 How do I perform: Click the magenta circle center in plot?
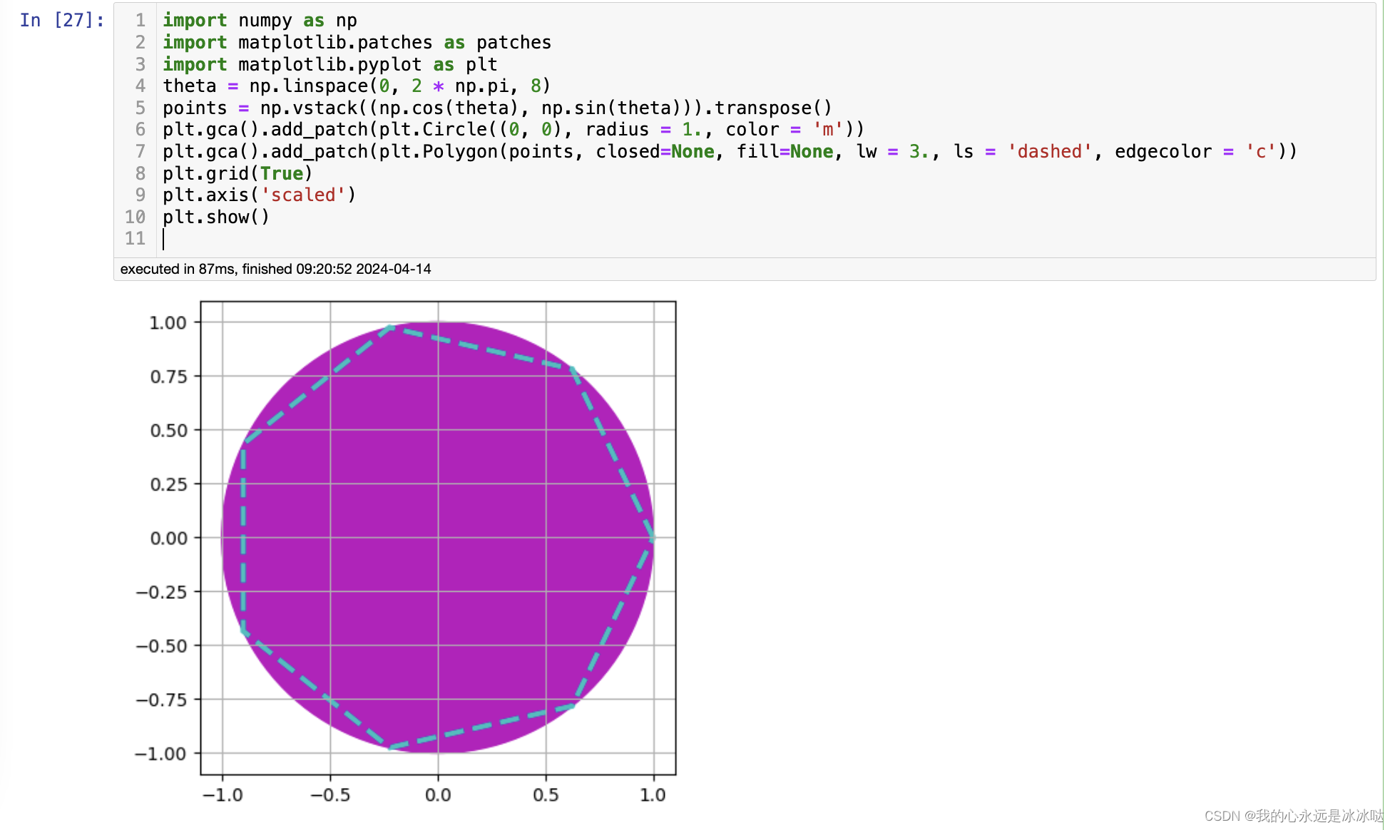[438, 538]
